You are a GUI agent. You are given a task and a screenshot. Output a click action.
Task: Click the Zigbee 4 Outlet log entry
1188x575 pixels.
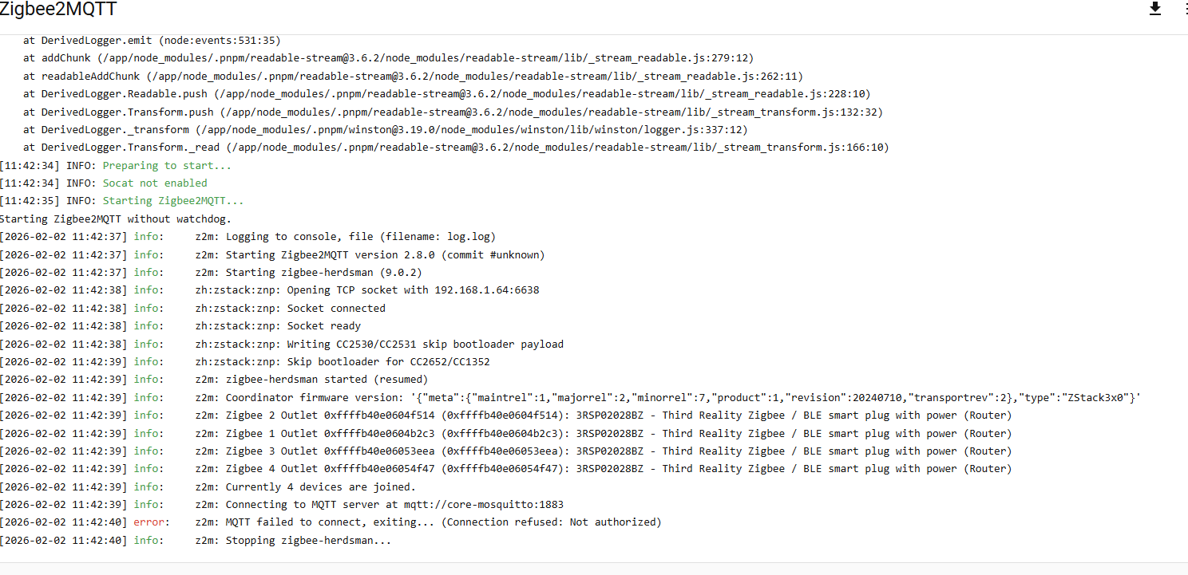click(603, 469)
